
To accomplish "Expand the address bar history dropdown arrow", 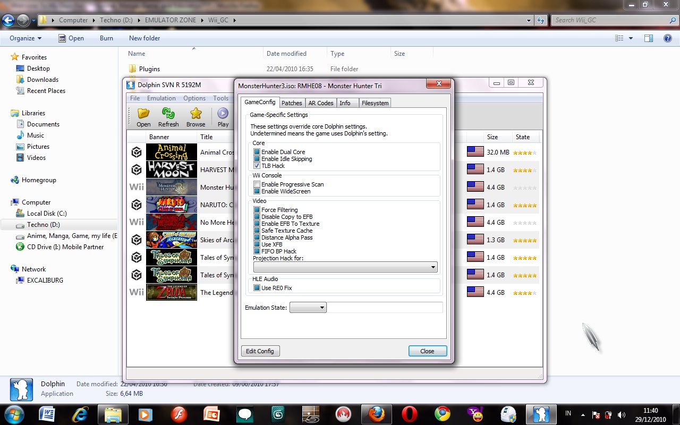I will [x=529, y=21].
